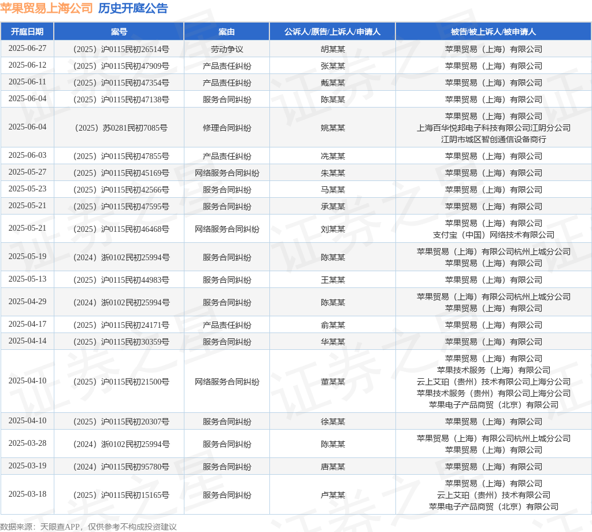Select the 开庭日期 column header

27,32
